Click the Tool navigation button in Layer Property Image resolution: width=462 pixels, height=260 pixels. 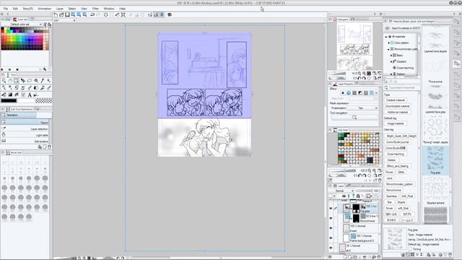click(x=354, y=117)
